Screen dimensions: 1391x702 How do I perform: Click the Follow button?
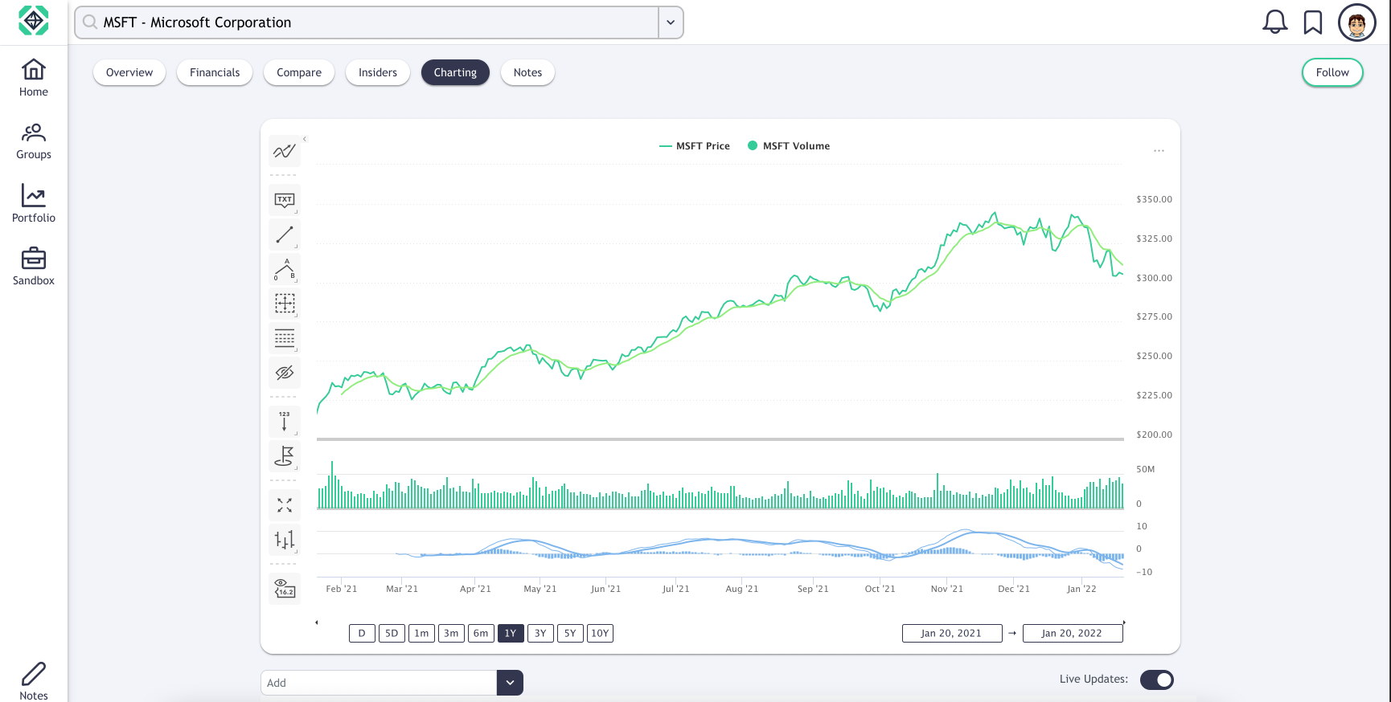pyautogui.click(x=1332, y=72)
